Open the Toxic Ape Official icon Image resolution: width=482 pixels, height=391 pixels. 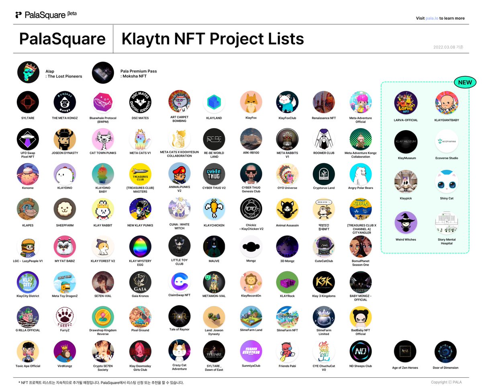[28, 352]
